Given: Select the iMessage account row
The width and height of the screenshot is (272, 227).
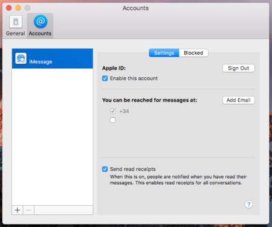Looking at the screenshot, I should click(53, 59).
